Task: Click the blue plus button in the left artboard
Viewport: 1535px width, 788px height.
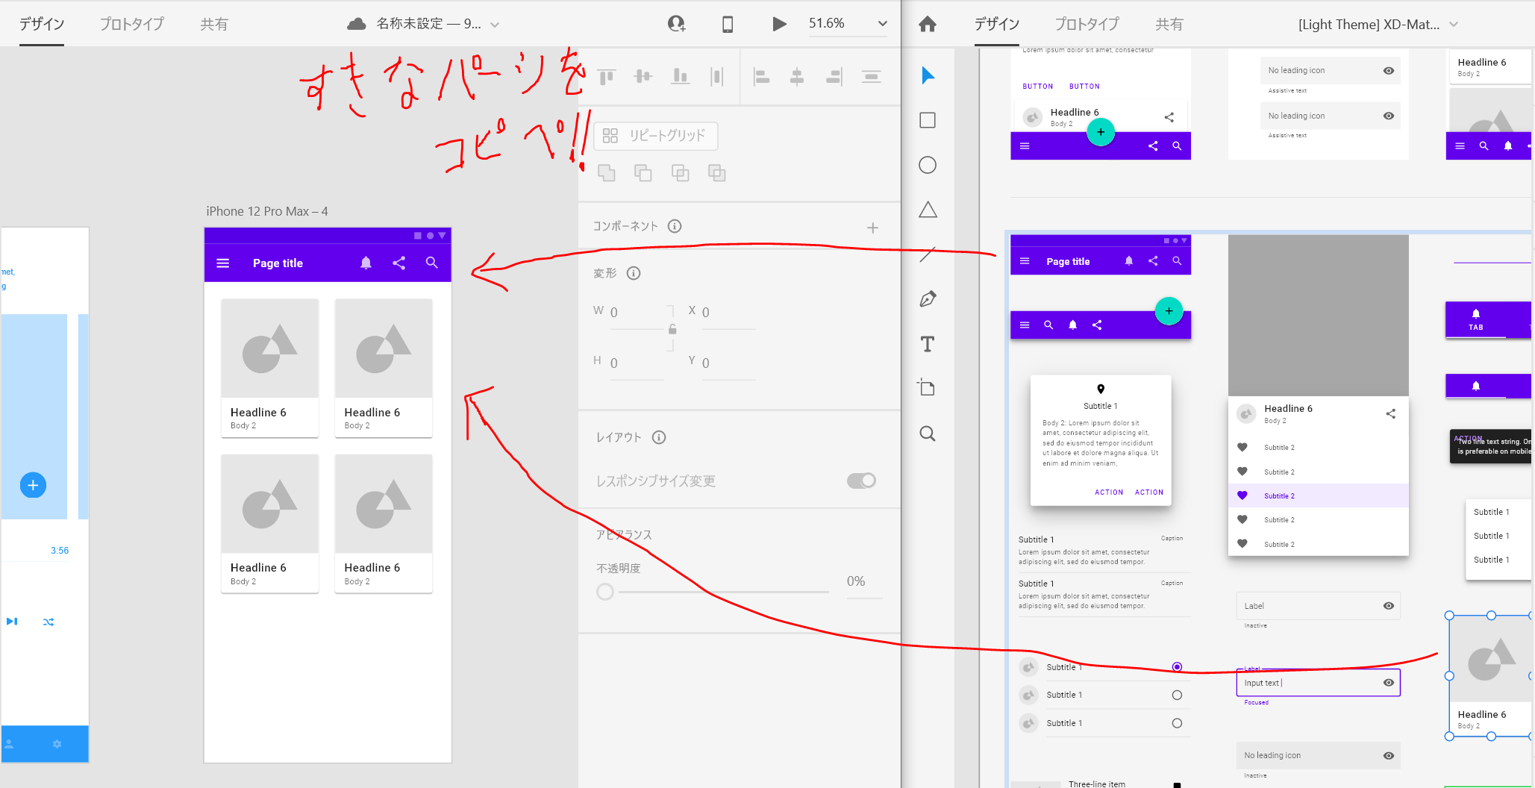Action: (x=33, y=486)
